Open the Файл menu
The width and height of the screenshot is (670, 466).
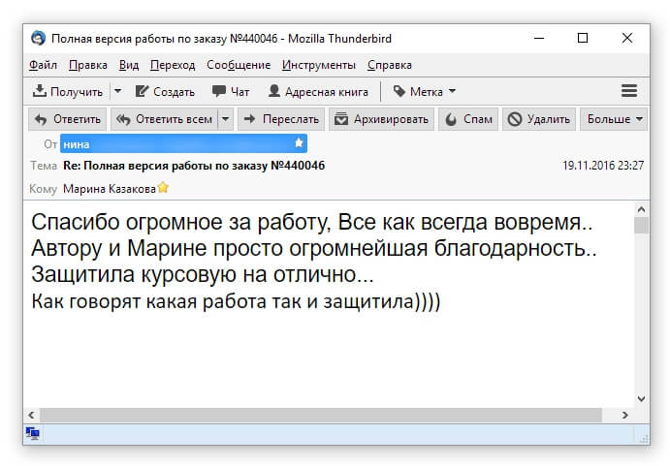click(43, 65)
